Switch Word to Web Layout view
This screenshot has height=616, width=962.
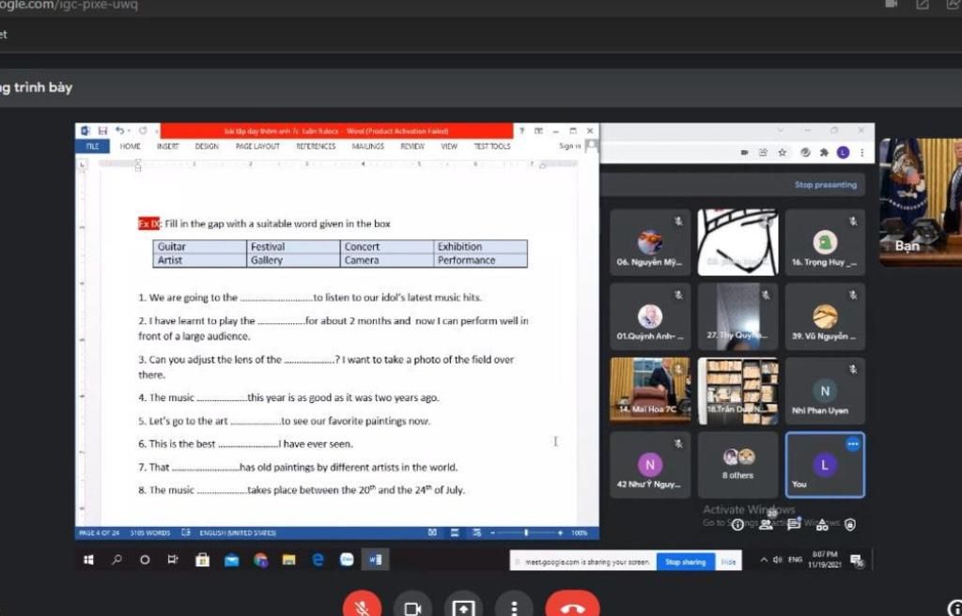476,532
